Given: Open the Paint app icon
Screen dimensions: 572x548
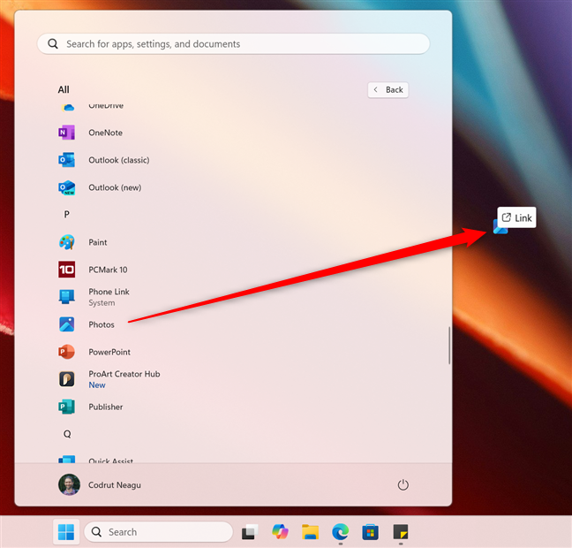Looking at the screenshot, I should [x=67, y=242].
